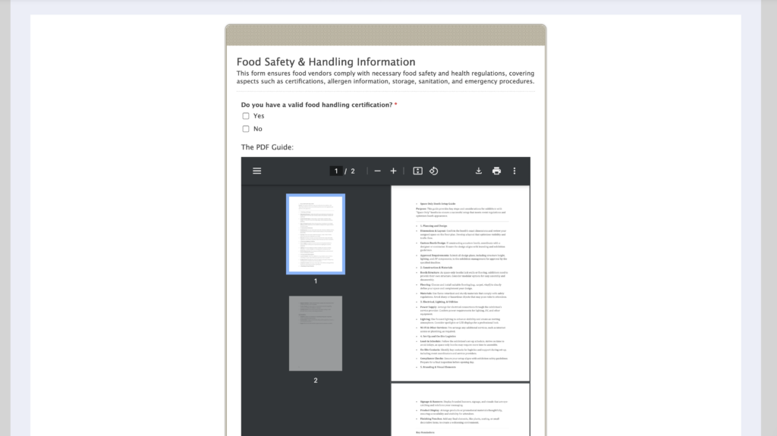Click the PDF page number field

tap(336, 171)
